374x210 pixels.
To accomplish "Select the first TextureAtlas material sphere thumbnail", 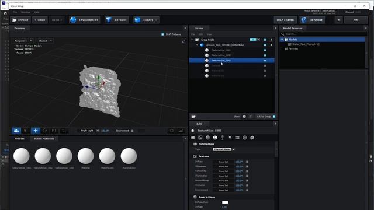I will [22, 156].
